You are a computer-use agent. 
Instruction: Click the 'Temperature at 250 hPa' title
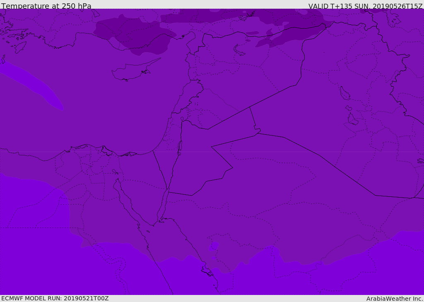[46, 6]
